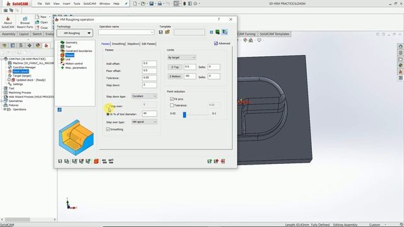404x227 pixels.
Task: Click Open in the SolidCAM ribbon
Action: (42, 23)
